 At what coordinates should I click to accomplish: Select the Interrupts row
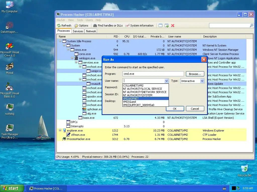[151, 126]
